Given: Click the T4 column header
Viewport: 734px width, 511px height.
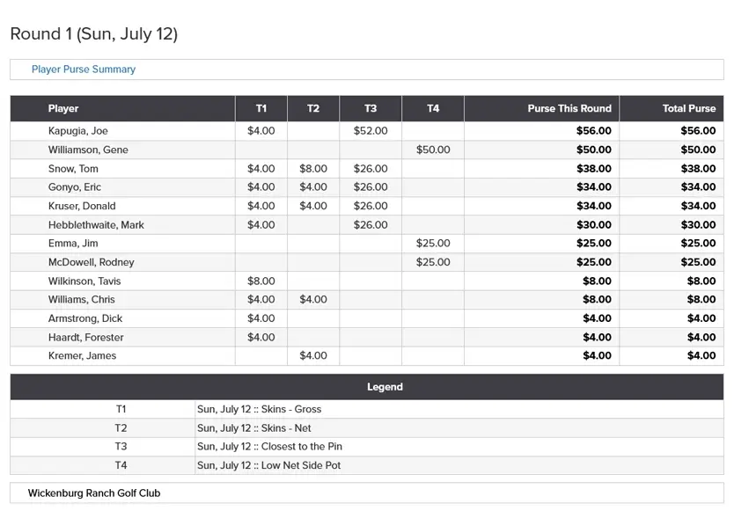Looking at the screenshot, I should [x=433, y=108].
